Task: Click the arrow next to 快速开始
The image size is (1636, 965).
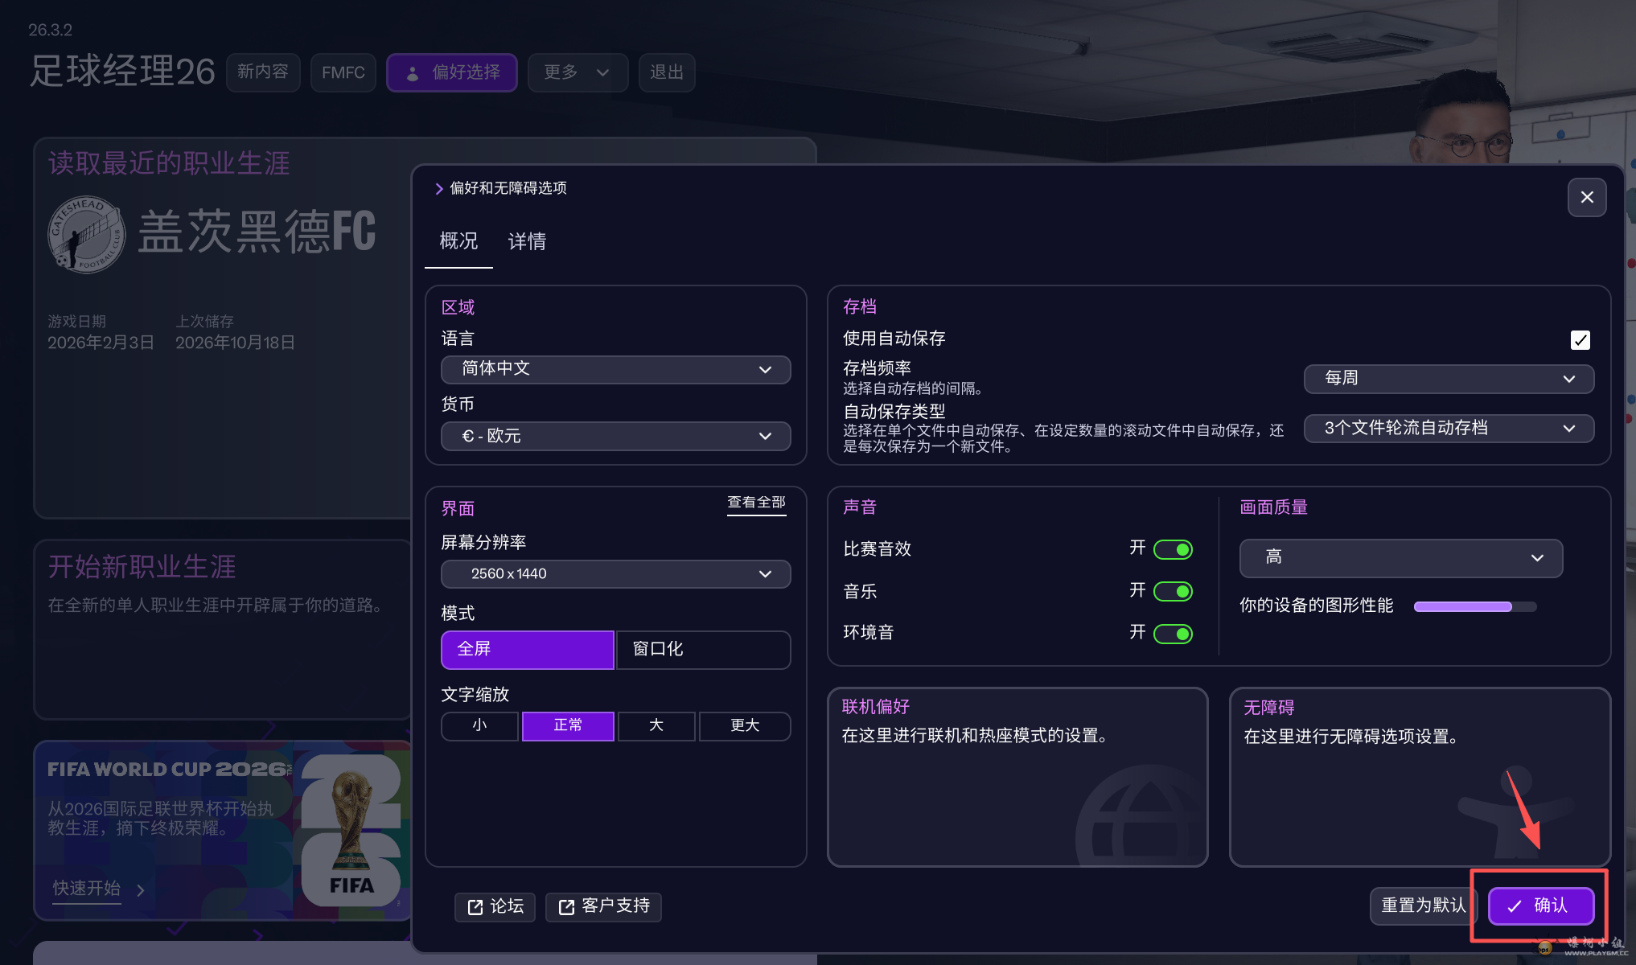Action: click(x=141, y=889)
